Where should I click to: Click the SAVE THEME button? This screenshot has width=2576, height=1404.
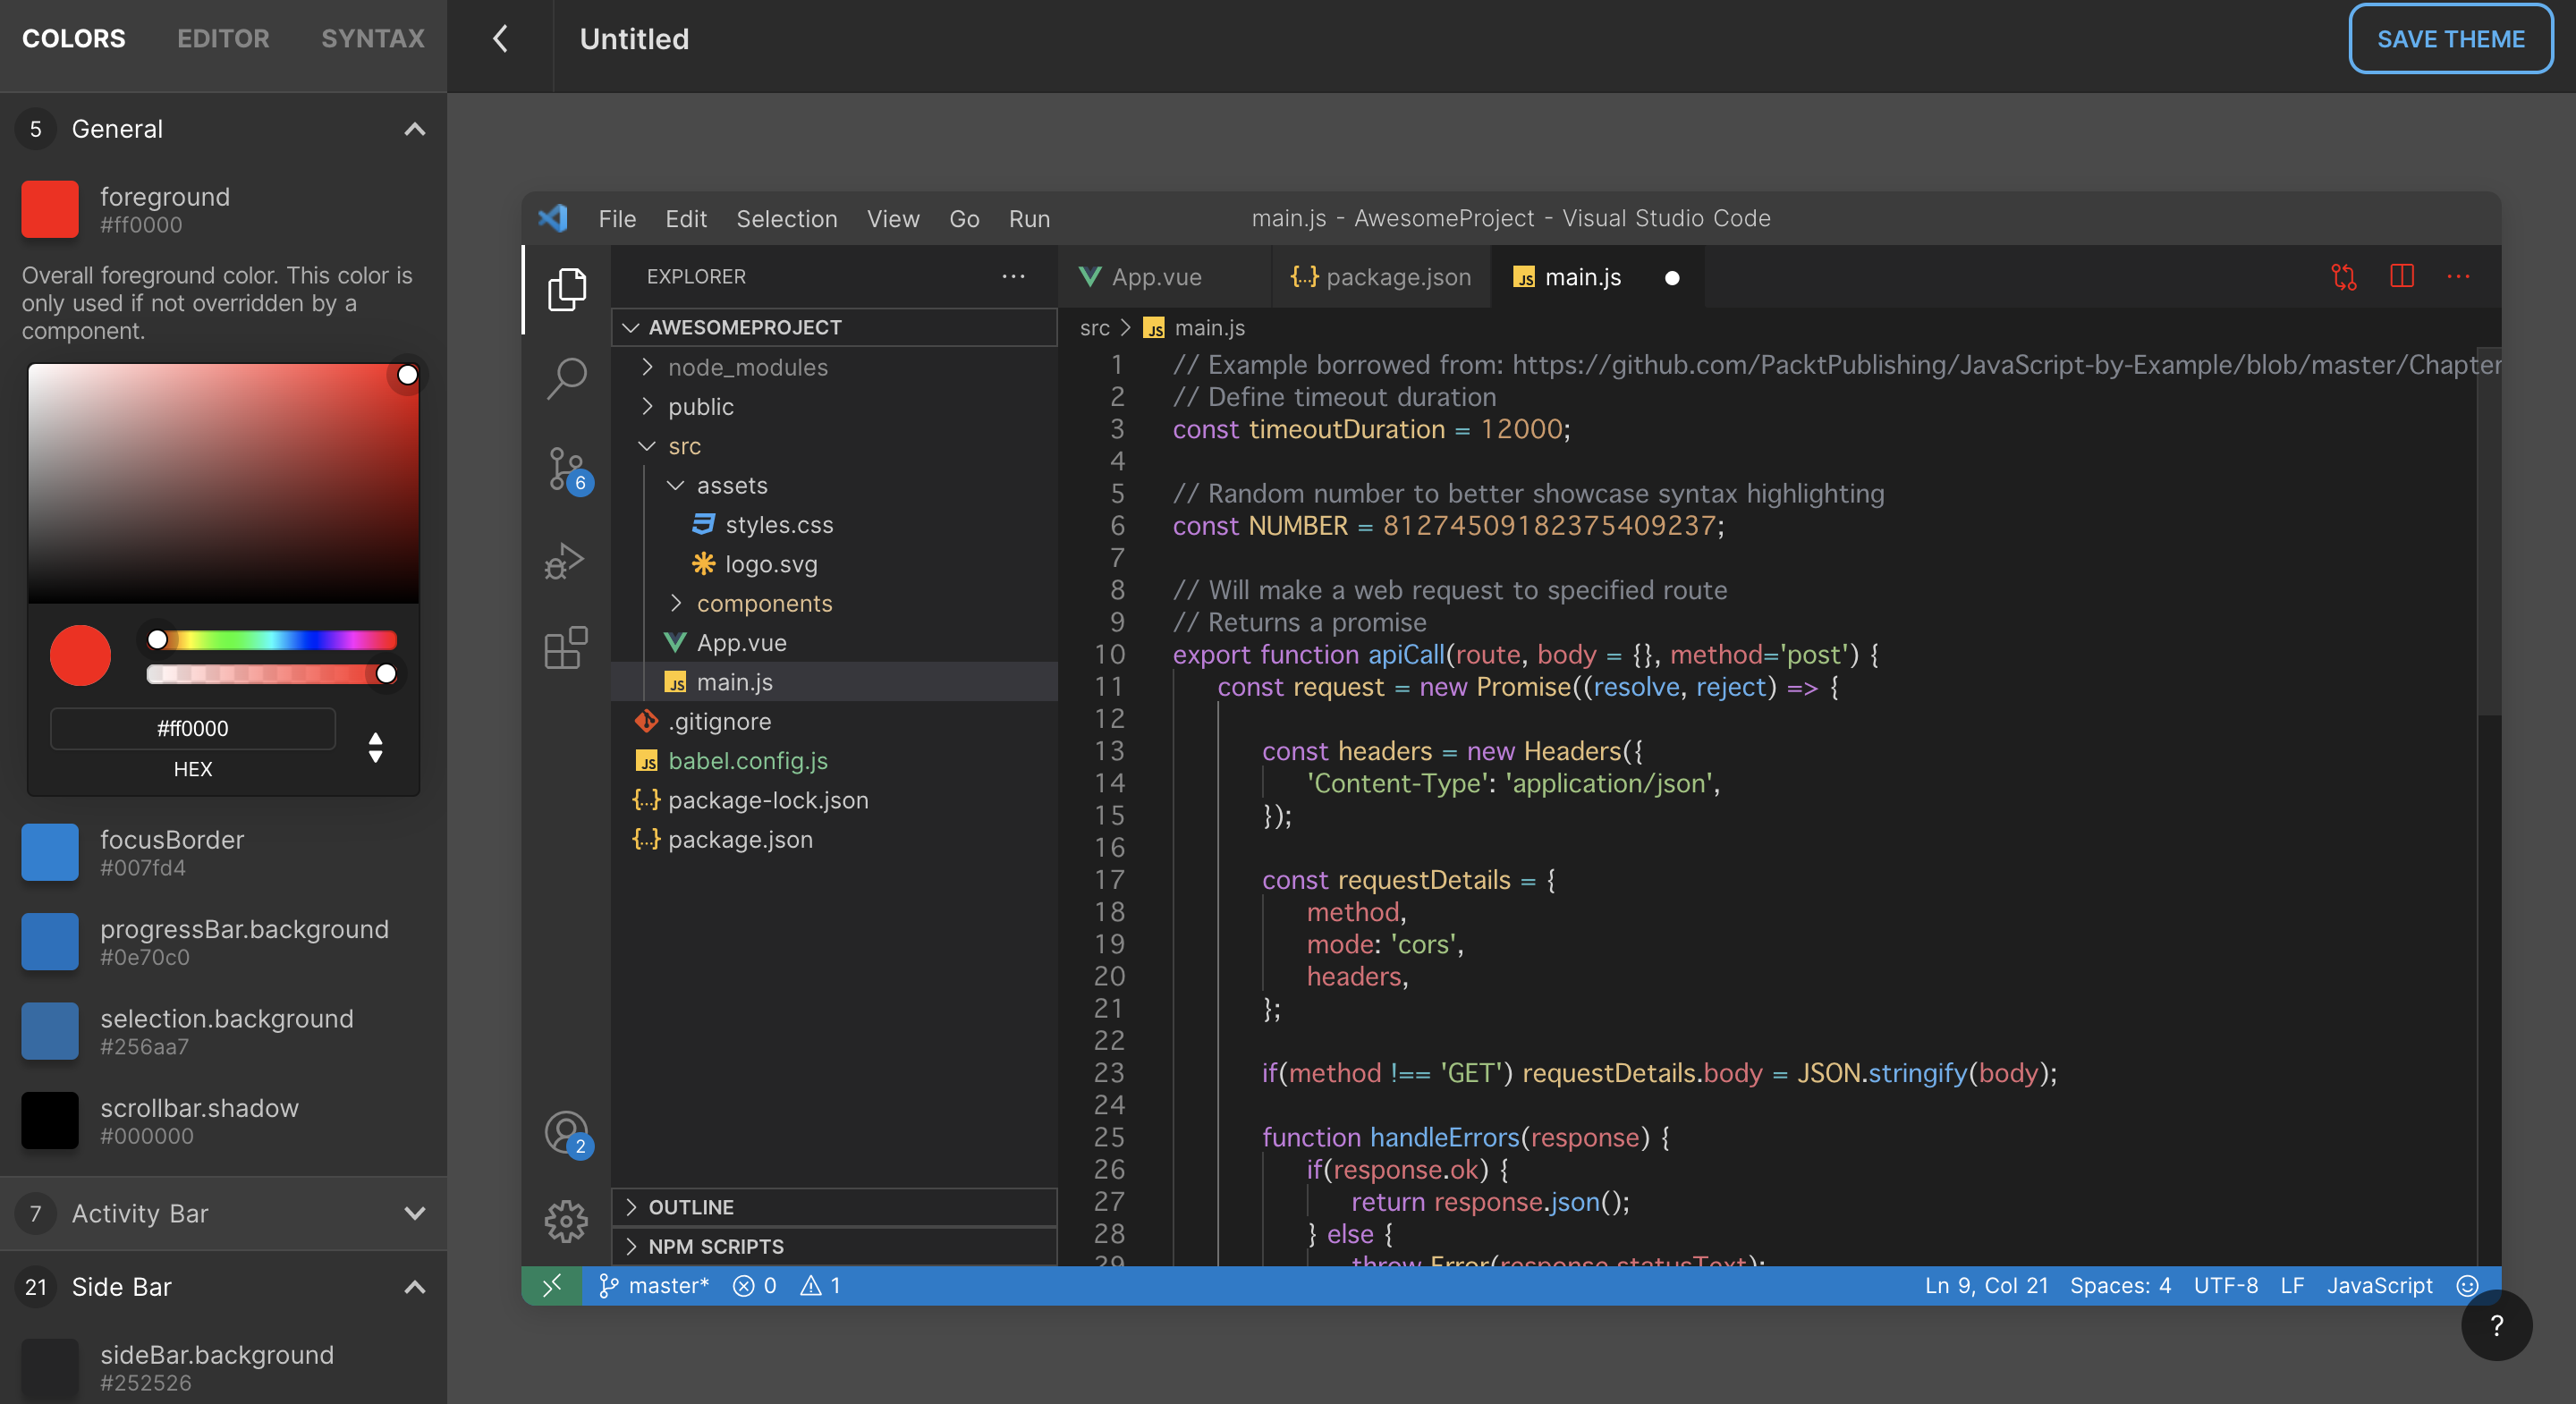pos(2449,38)
